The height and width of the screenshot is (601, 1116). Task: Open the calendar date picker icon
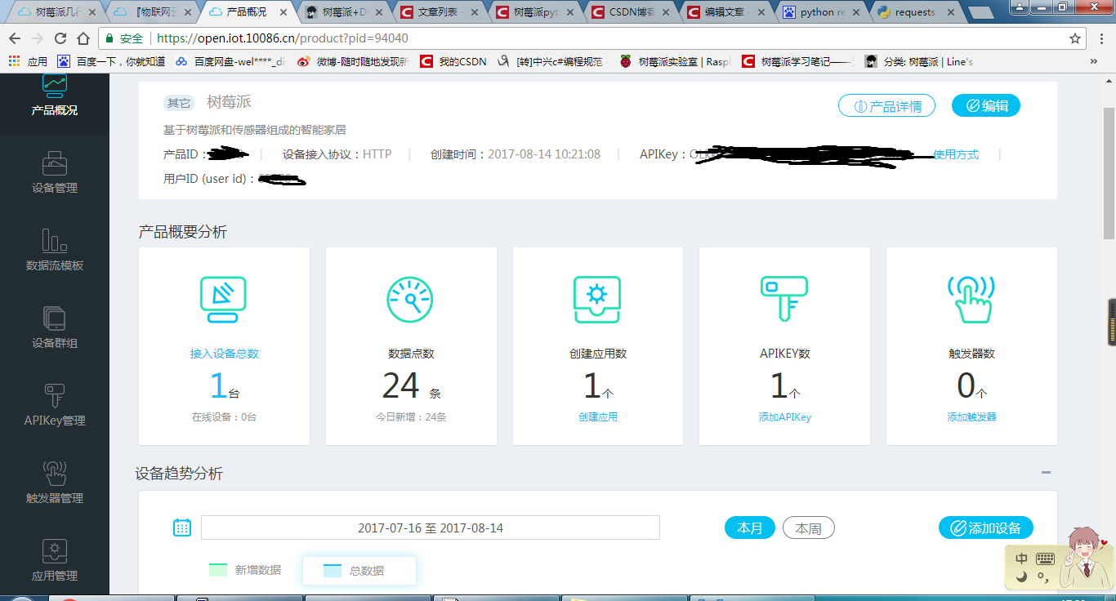[182, 528]
